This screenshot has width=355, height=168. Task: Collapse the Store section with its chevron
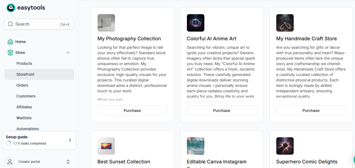(x=68, y=53)
